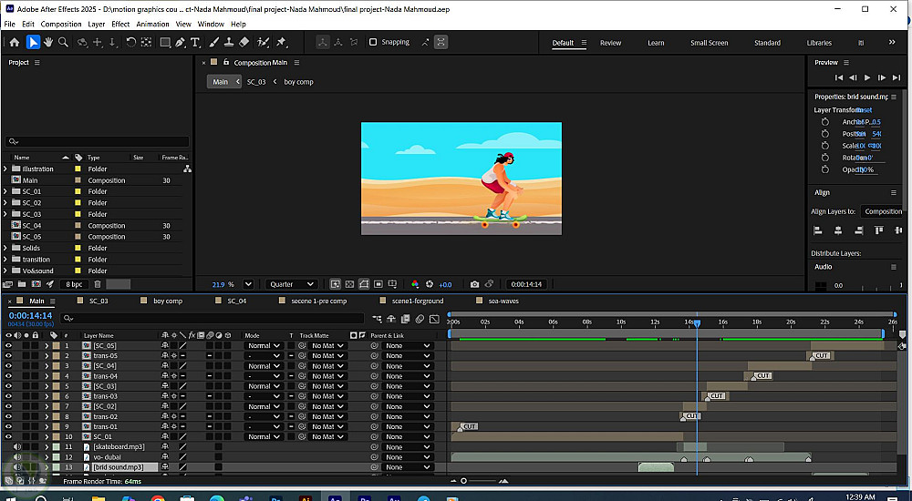Enable the Snapping checkbox

(373, 42)
